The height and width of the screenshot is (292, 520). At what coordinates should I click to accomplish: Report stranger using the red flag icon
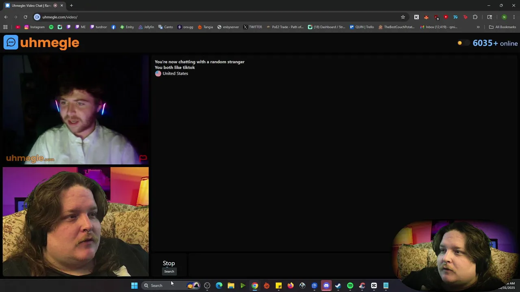143,158
